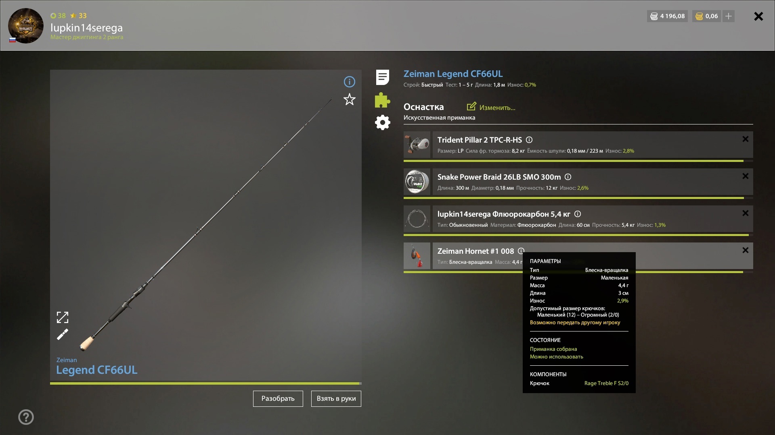Click the Zeiman Hornet #1 008 name
The image size is (775, 435).
coord(475,251)
